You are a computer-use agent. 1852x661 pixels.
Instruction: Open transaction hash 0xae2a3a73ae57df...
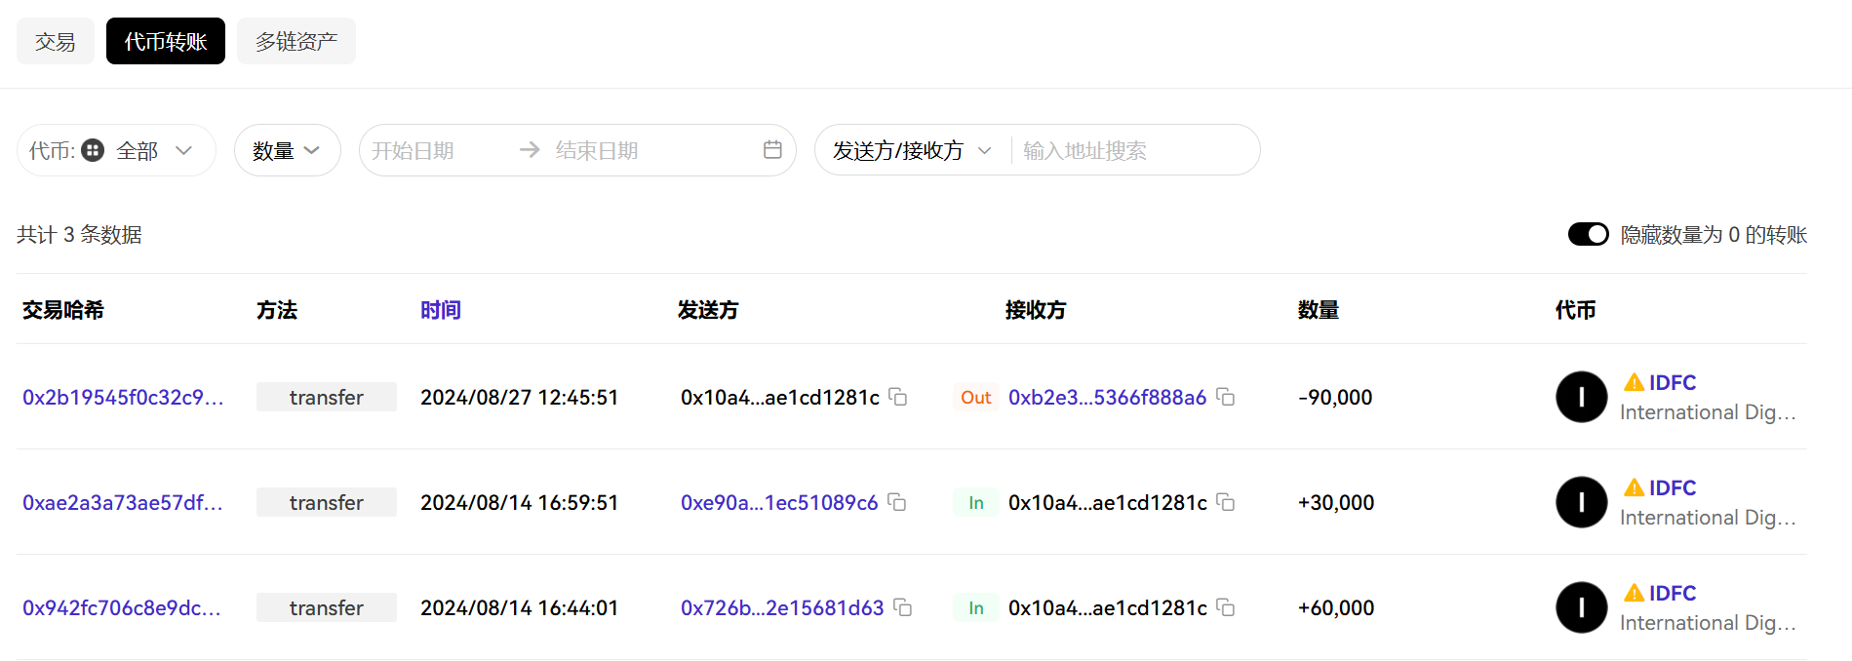(123, 502)
